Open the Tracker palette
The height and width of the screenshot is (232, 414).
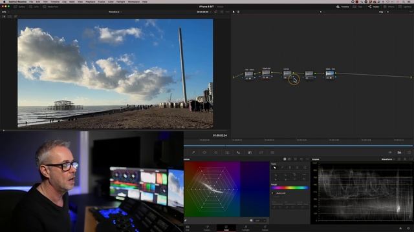(x=215, y=152)
